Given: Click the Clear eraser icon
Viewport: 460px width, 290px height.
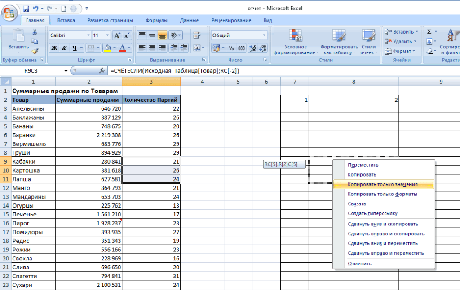Looking at the screenshot, I should pos(429,52).
